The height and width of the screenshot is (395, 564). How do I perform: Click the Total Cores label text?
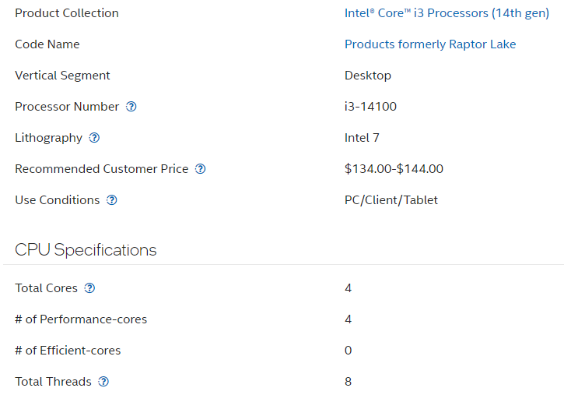point(46,288)
